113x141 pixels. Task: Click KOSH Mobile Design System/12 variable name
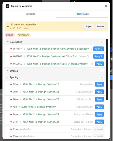pyautogui.click(x=41, y=84)
